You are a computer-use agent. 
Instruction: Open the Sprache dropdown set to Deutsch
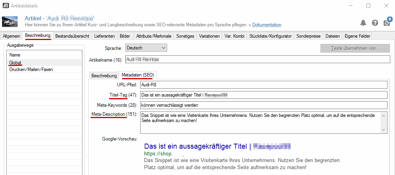coord(146,48)
